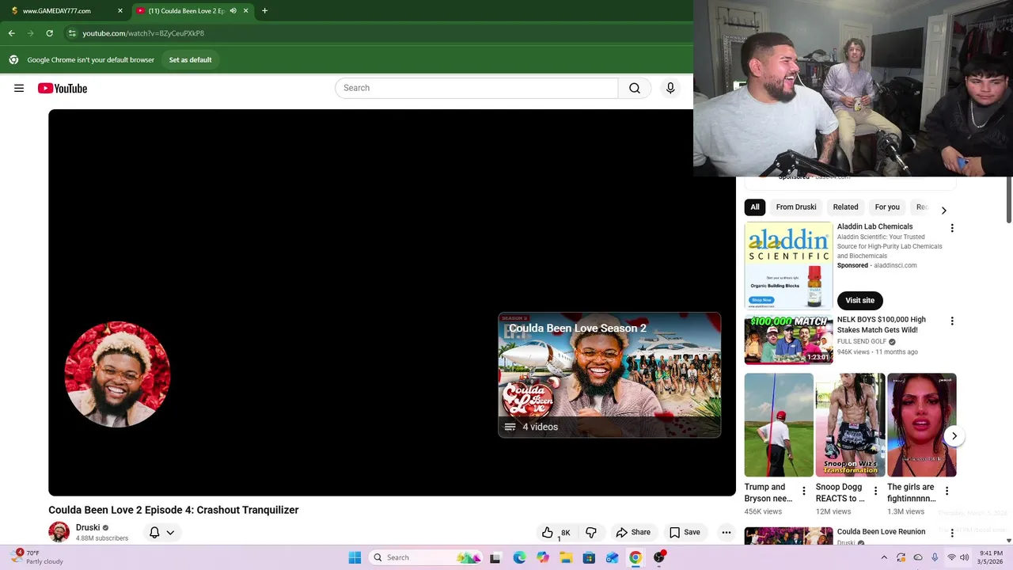Image resolution: width=1013 pixels, height=570 pixels.
Task: Mute the tab via speaker icon
Action: click(x=233, y=11)
